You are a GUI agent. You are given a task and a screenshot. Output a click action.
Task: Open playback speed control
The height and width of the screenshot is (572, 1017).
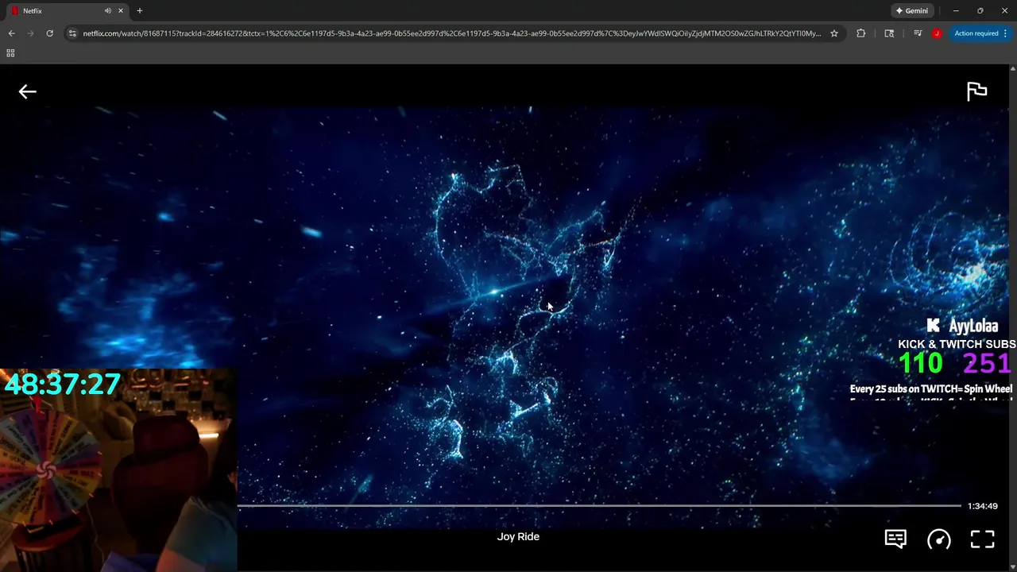(939, 539)
